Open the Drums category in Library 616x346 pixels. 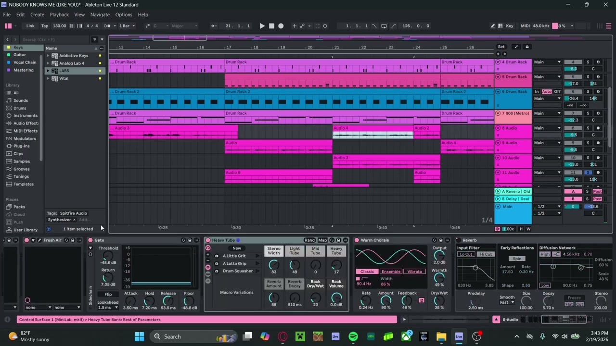pyautogui.click(x=20, y=108)
